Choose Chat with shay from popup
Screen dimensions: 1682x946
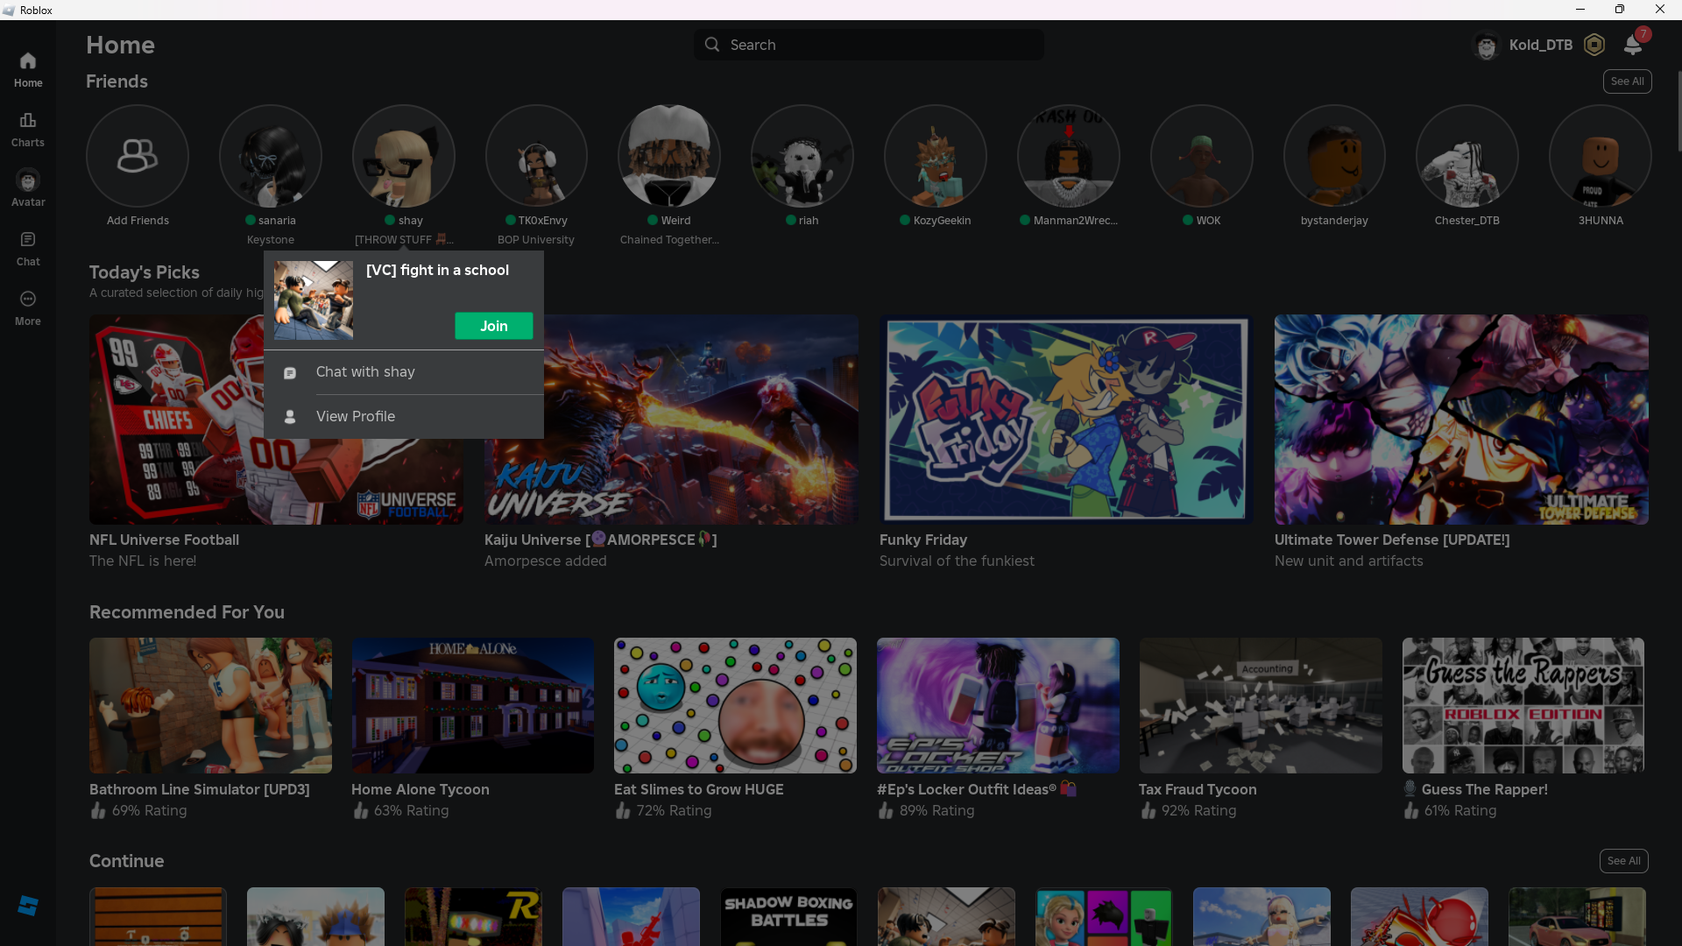point(404,372)
